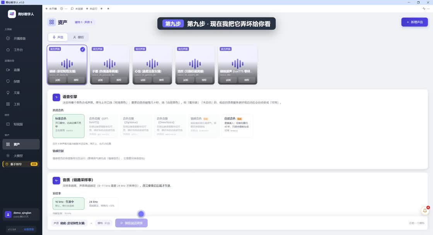The height and width of the screenshot is (235, 433).
Task: Click the 工作台 home icon in sidebar
Action: pyautogui.click(x=8, y=50)
